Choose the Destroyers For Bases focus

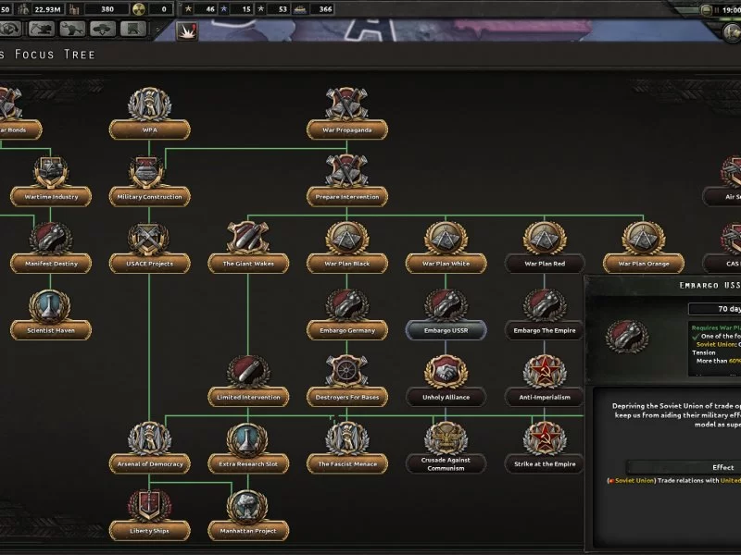coord(347,372)
